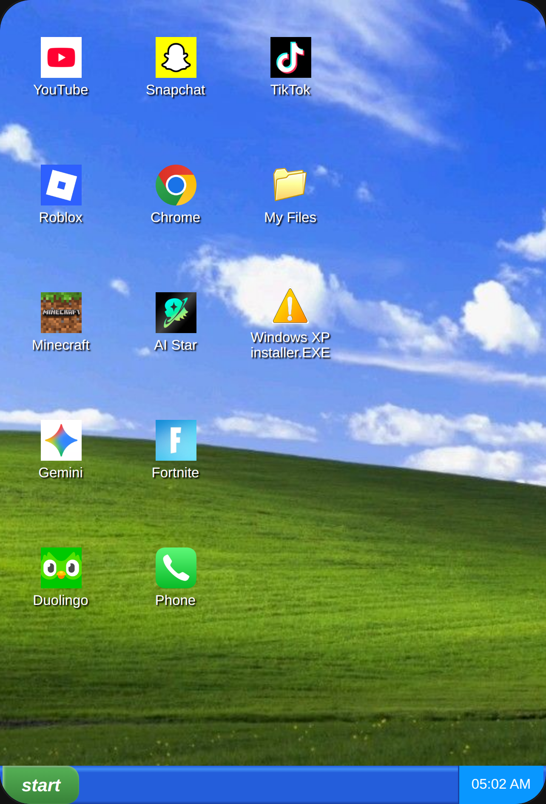Click the 05:02 AM taskbar clock

point(501,784)
